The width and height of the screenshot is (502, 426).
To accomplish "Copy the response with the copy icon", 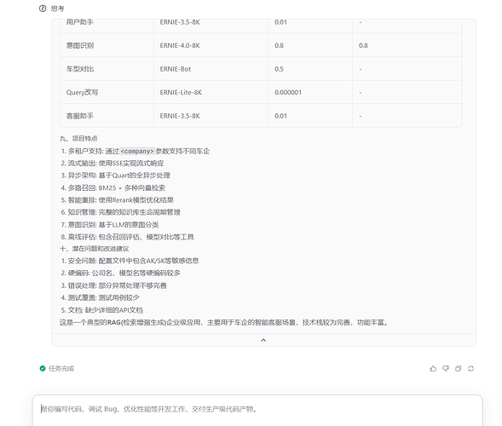I will 459,368.
